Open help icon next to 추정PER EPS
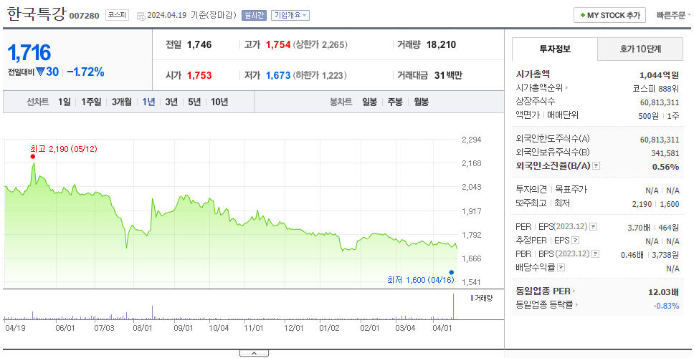Screen dimensions: 694x358 click(575, 241)
